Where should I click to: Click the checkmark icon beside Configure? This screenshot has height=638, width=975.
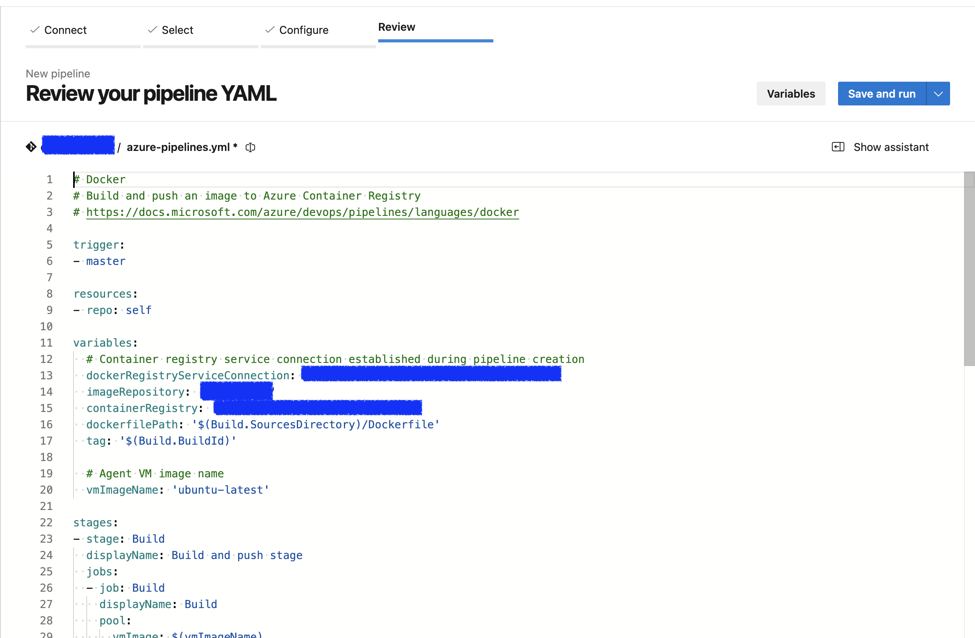click(x=269, y=30)
